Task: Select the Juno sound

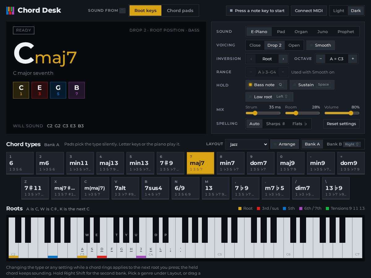Action: (x=322, y=32)
